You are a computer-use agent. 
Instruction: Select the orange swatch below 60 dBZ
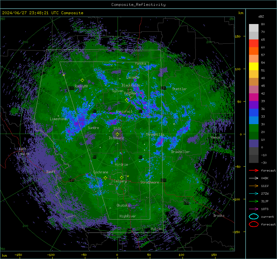tap(254, 51)
